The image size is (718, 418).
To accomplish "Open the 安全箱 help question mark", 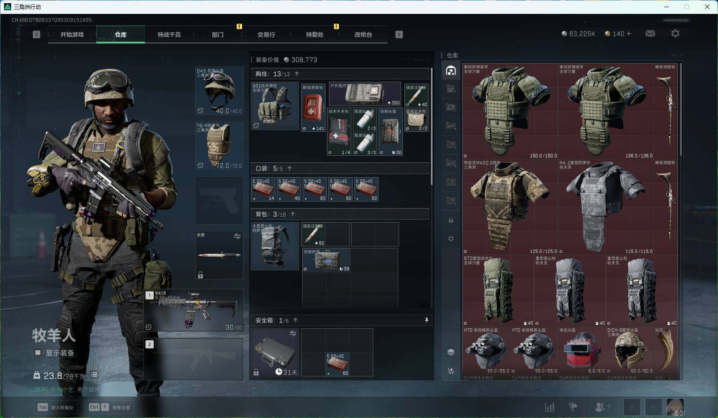I will pyautogui.click(x=295, y=320).
